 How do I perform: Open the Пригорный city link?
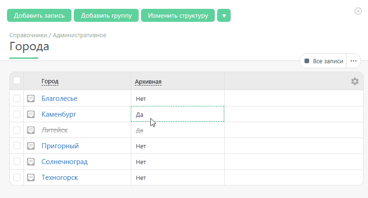click(60, 146)
